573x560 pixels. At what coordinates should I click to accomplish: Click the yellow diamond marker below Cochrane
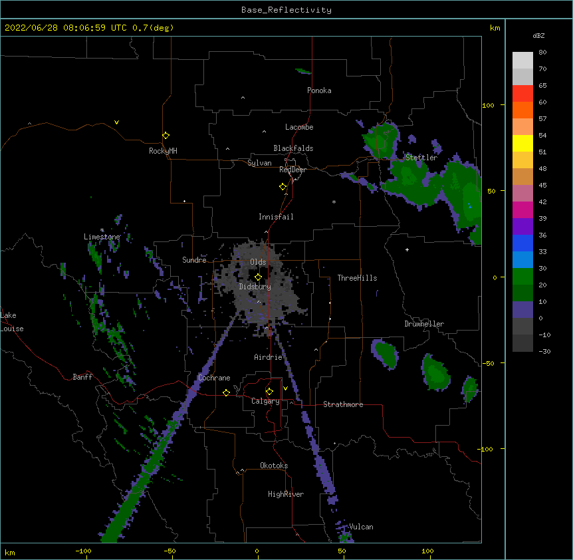(226, 392)
